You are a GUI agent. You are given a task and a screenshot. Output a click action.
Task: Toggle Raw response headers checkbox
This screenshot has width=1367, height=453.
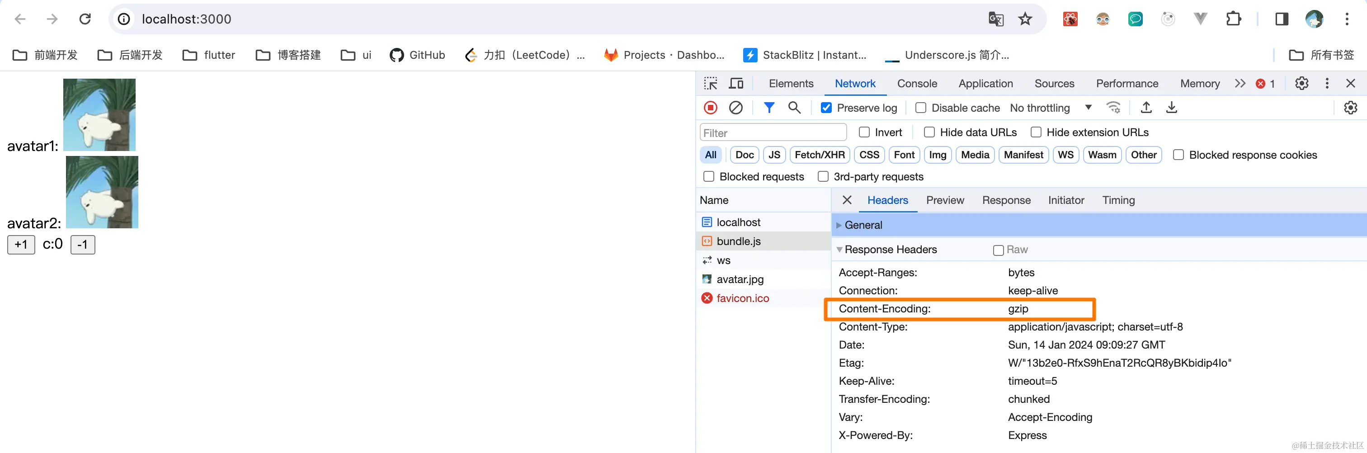click(x=998, y=250)
